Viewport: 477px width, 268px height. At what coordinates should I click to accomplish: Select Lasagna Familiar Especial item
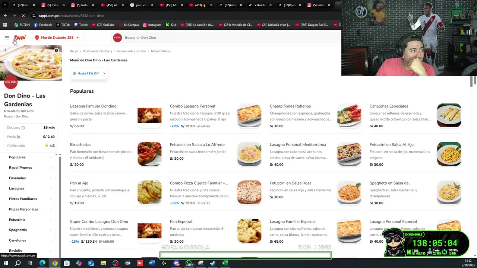[293, 221]
